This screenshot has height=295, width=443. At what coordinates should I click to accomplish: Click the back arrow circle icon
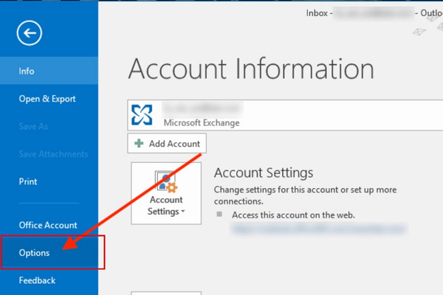tap(30, 33)
